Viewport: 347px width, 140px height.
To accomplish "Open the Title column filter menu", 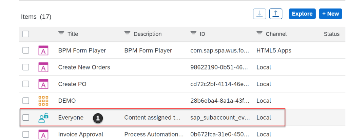I will click(x=61, y=34).
